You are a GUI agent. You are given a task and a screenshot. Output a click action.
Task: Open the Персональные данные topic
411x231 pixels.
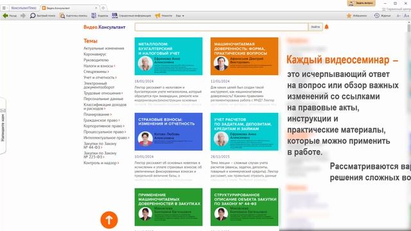click(x=103, y=99)
